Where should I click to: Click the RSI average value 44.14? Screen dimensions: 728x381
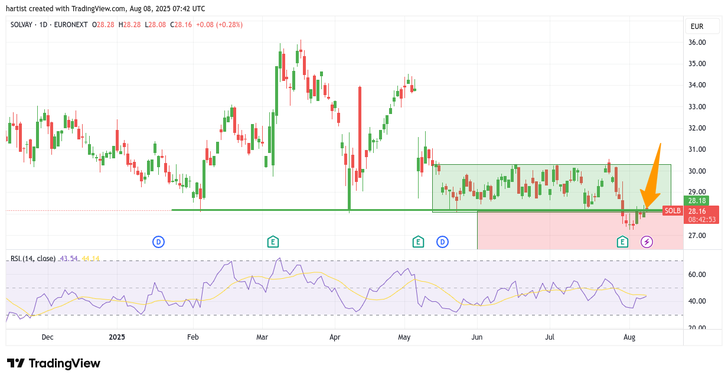(x=91, y=258)
